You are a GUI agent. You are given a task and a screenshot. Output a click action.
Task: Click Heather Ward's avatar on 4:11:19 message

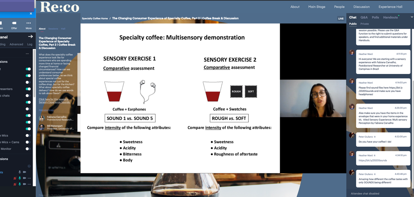(x=352, y=53)
